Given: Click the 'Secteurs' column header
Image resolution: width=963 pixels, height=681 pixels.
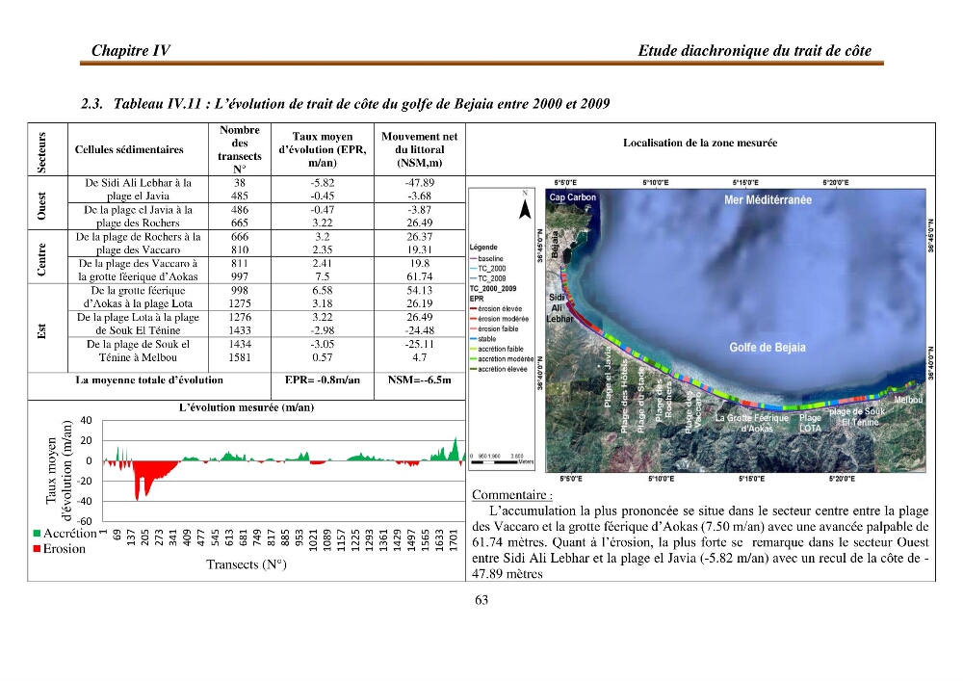Looking at the screenshot, I should click(41, 151).
